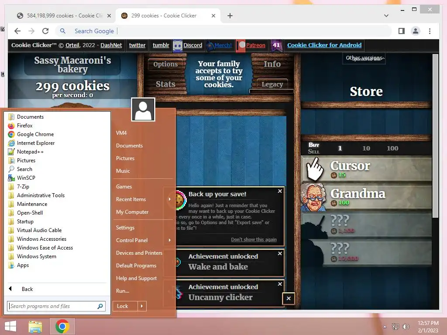Expand Other versions dropdown in game

pos(364,58)
